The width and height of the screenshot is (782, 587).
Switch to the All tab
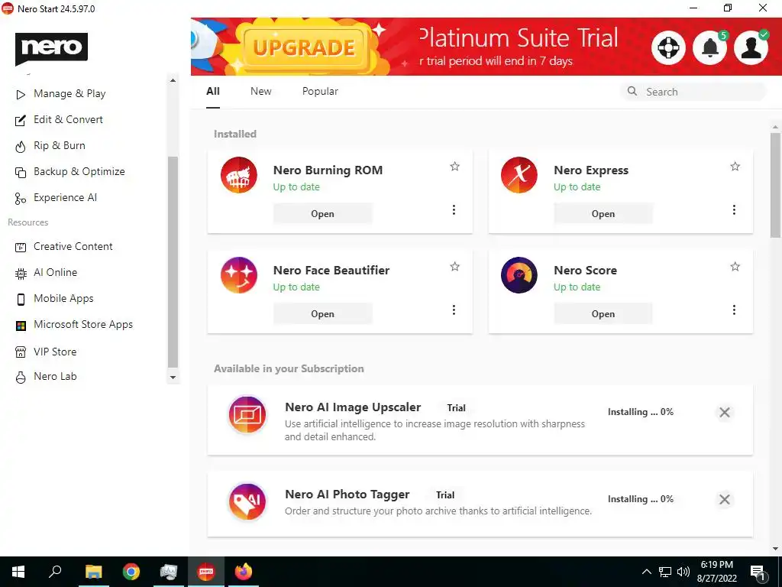[213, 92]
